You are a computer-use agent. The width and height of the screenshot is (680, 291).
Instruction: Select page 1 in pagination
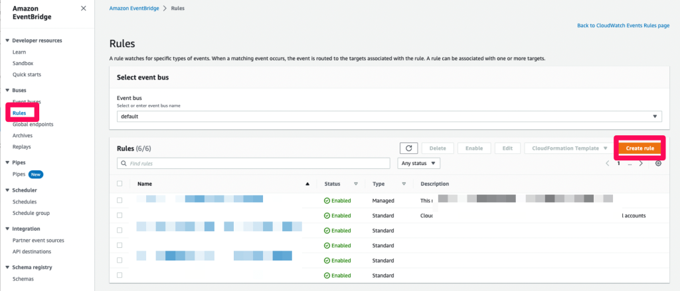point(619,163)
